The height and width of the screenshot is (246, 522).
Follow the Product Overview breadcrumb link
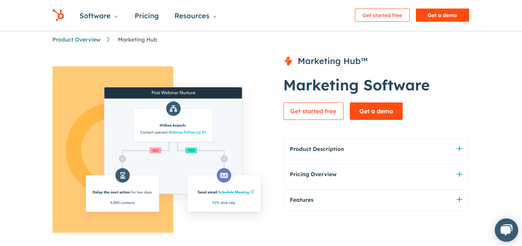[x=76, y=40]
